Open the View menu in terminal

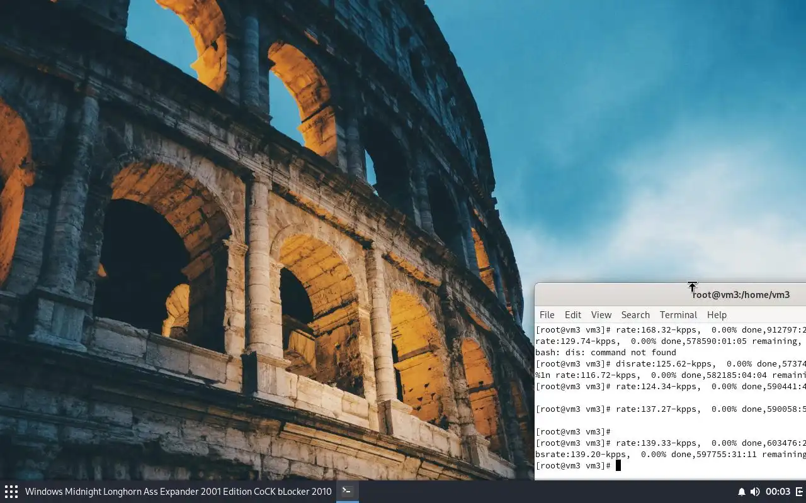pos(601,315)
